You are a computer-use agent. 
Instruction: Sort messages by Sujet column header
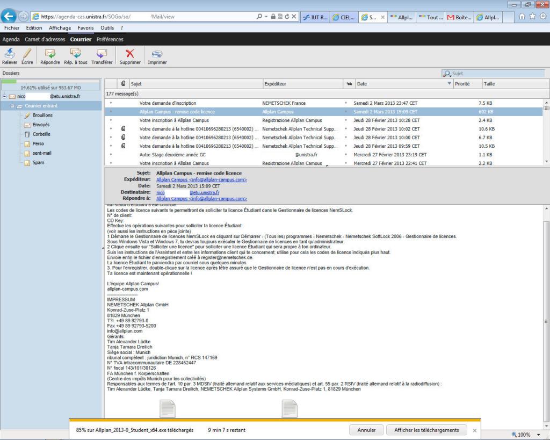[x=196, y=83]
